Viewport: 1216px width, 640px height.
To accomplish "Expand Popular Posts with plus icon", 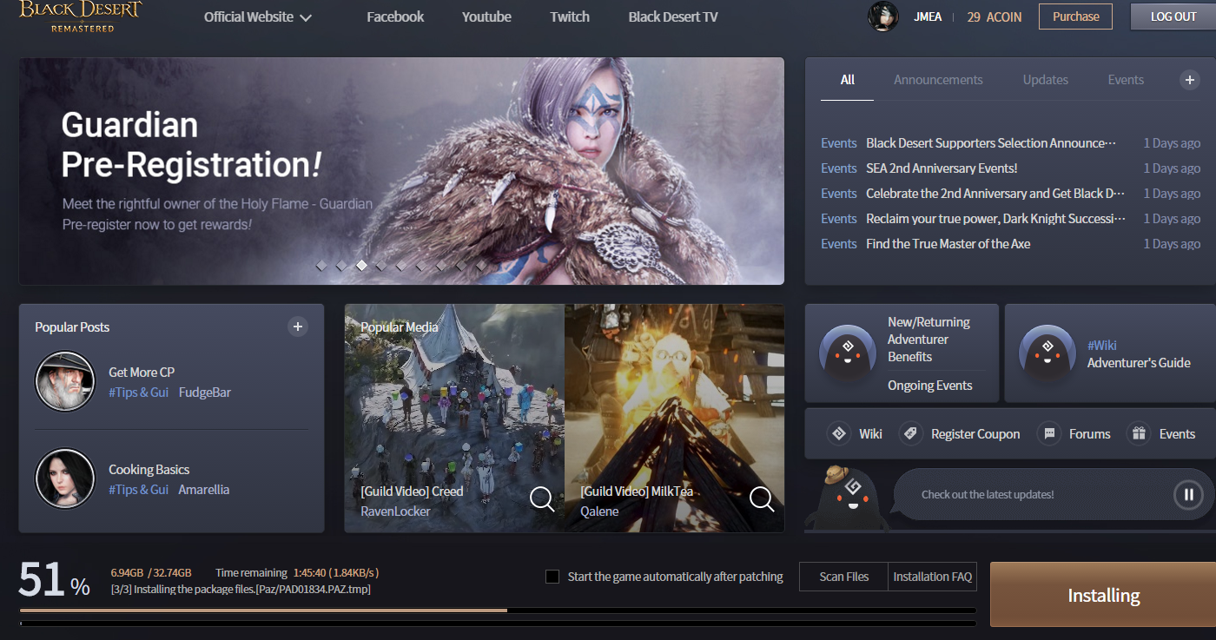I will click(298, 327).
